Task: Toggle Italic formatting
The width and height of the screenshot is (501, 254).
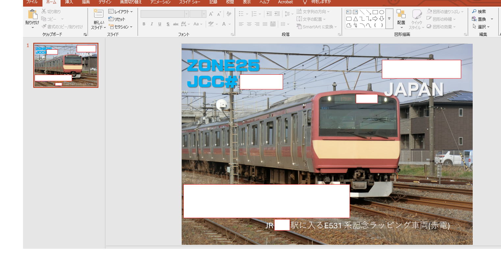Action: (x=152, y=24)
